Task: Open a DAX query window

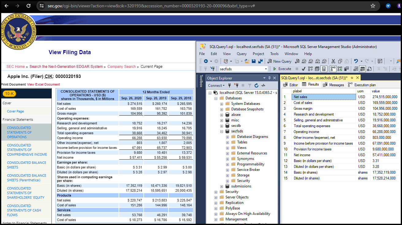Action: (x=324, y=61)
